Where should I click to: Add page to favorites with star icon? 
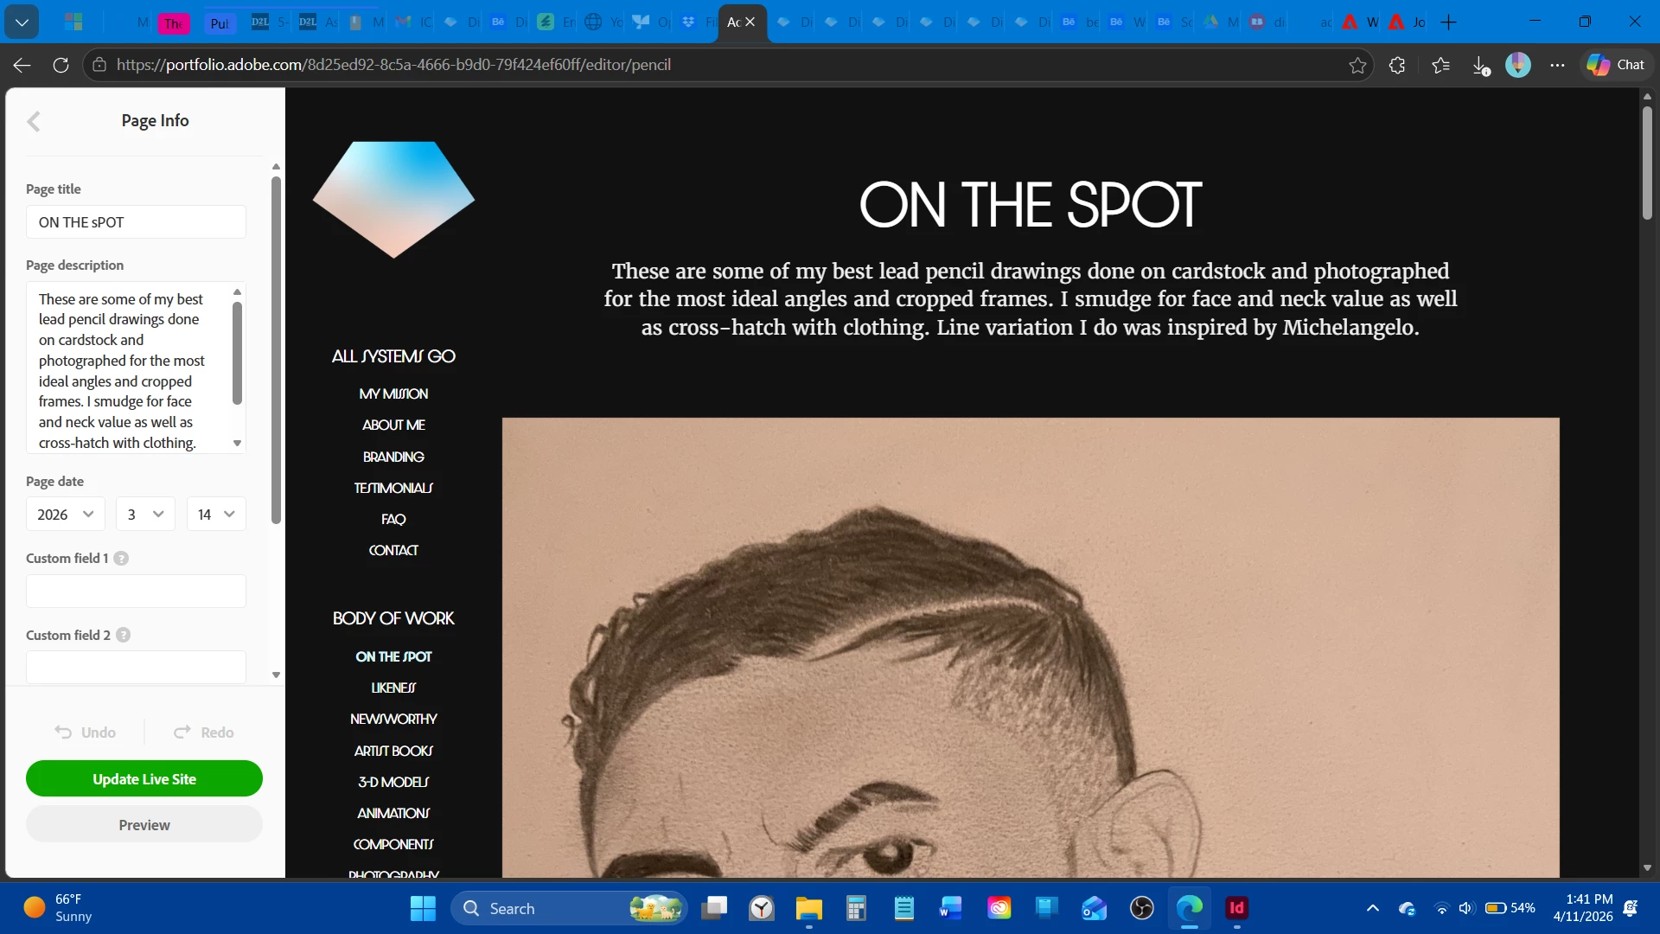[1357, 65]
